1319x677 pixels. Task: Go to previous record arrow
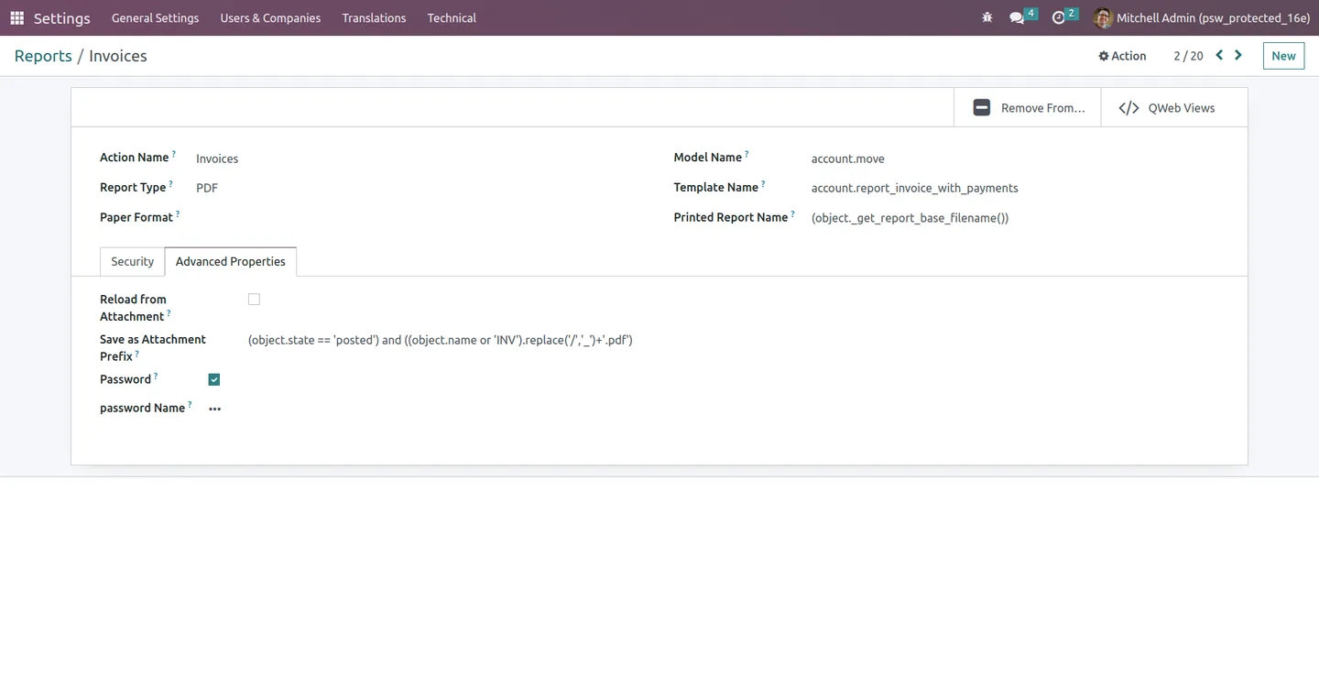pyautogui.click(x=1219, y=55)
